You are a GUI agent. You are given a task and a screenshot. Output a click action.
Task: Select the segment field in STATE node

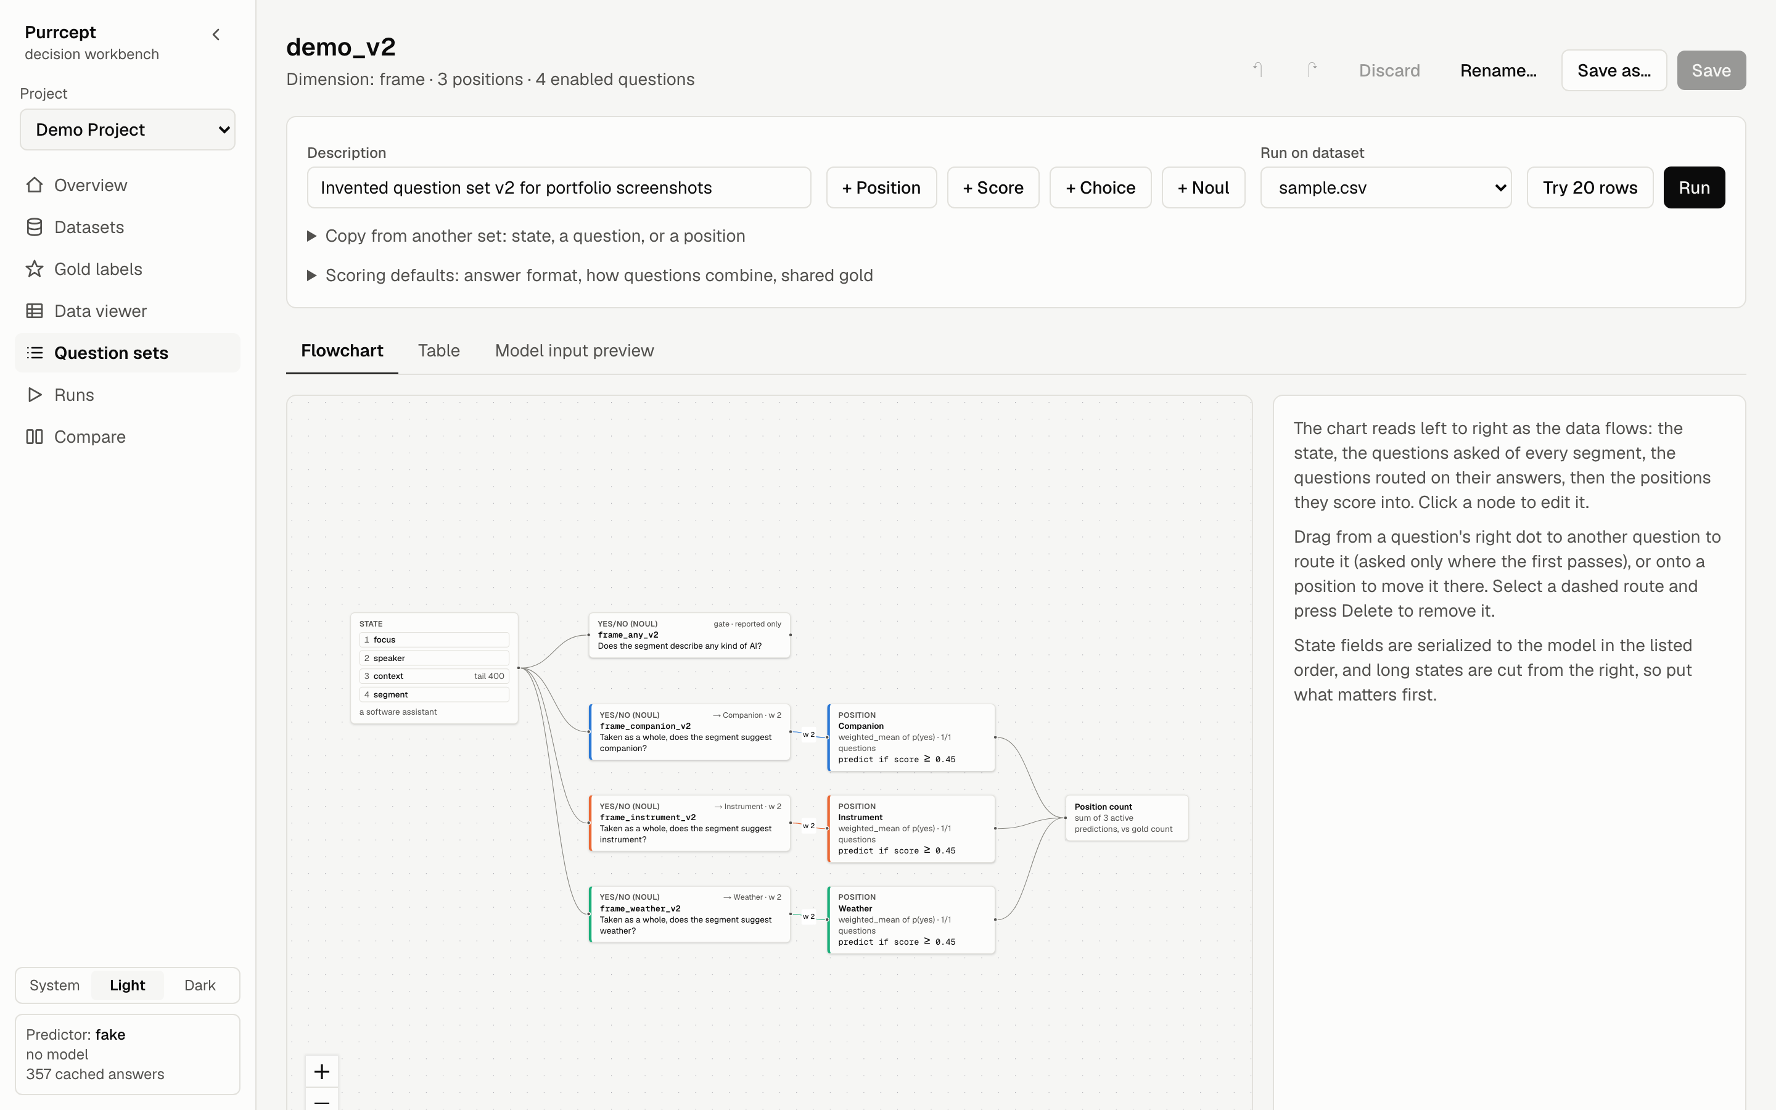435,694
